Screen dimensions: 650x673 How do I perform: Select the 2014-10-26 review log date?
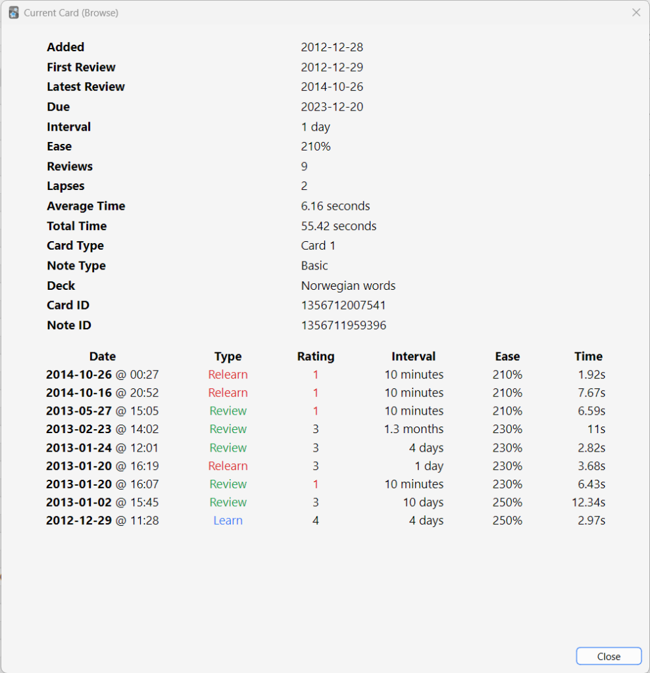click(x=79, y=375)
